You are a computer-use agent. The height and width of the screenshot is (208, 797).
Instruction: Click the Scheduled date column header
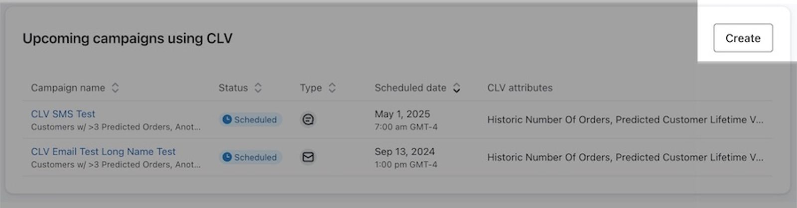pos(410,88)
